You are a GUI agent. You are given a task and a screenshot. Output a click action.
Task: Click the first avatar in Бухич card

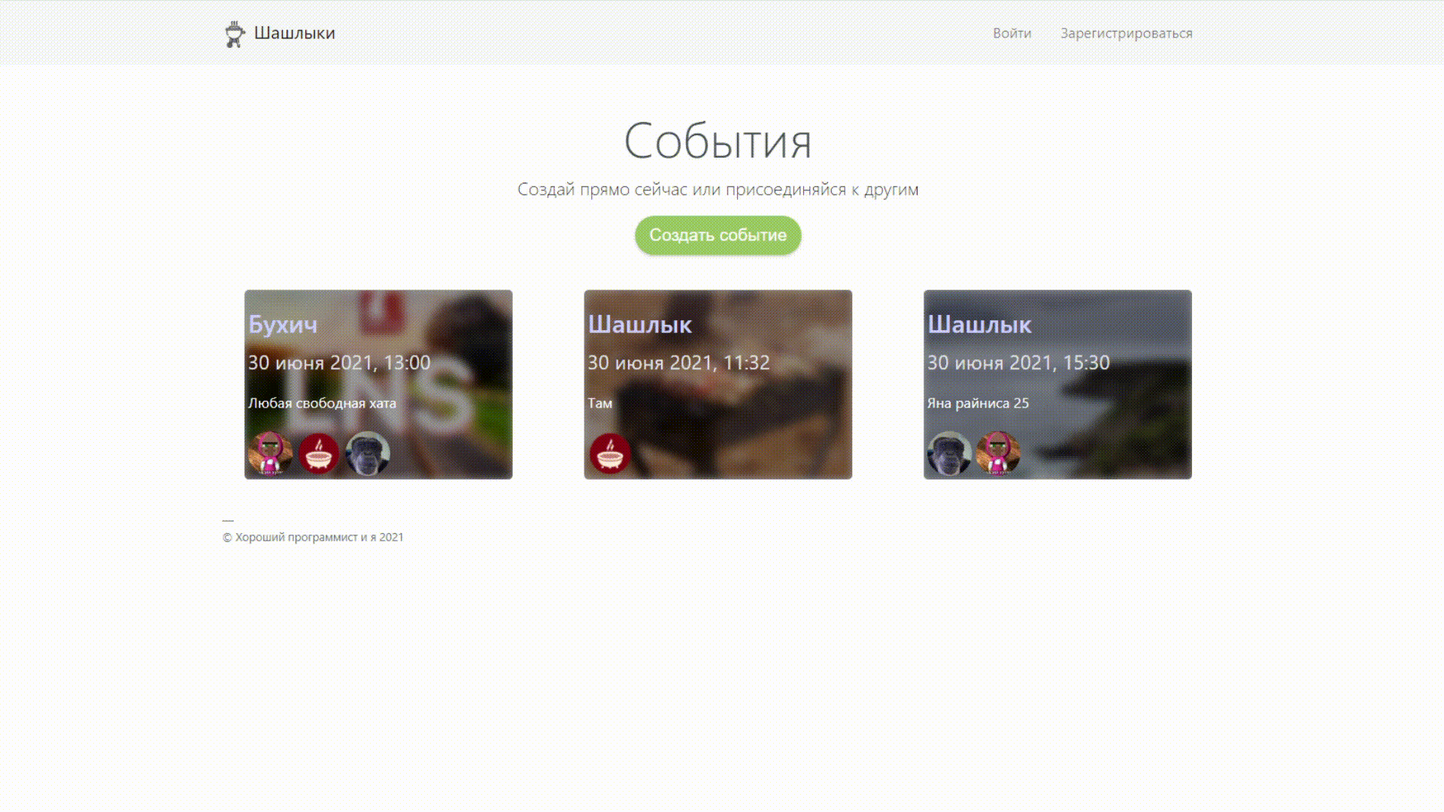pyautogui.click(x=270, y=453)
